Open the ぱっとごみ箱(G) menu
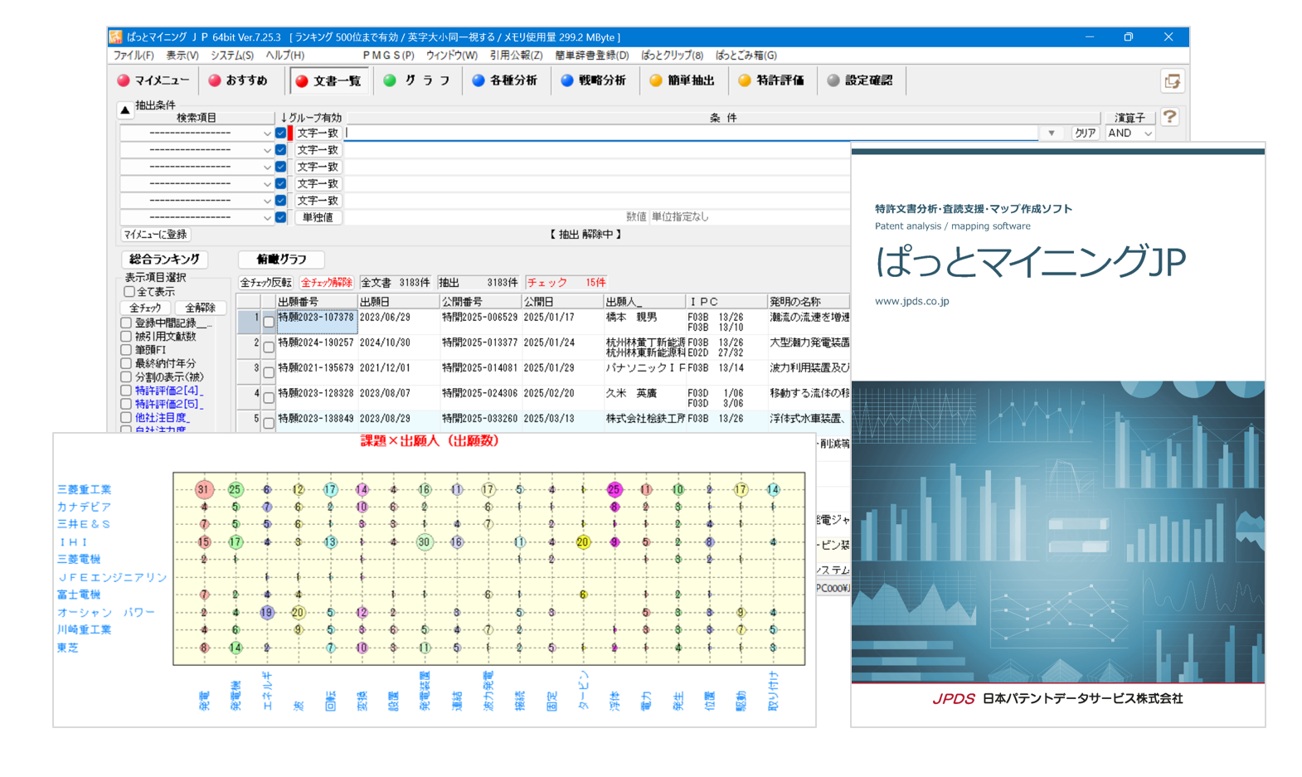Screen dimensions: 1302x777 point(746,56)
